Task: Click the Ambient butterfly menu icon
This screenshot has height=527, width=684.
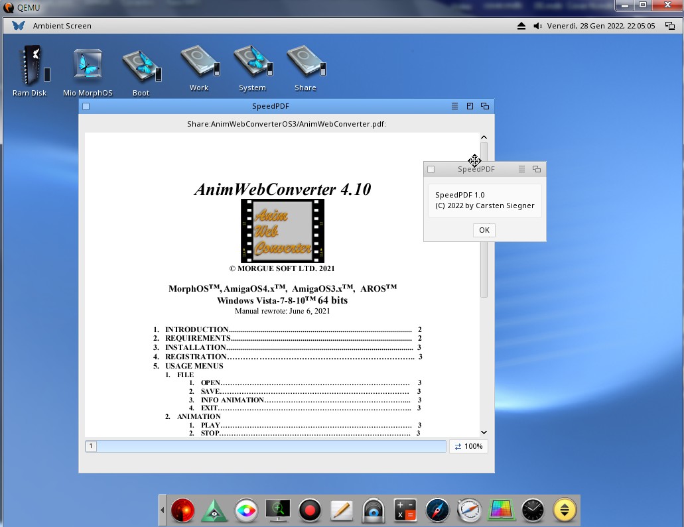Action: pos(19,26)
